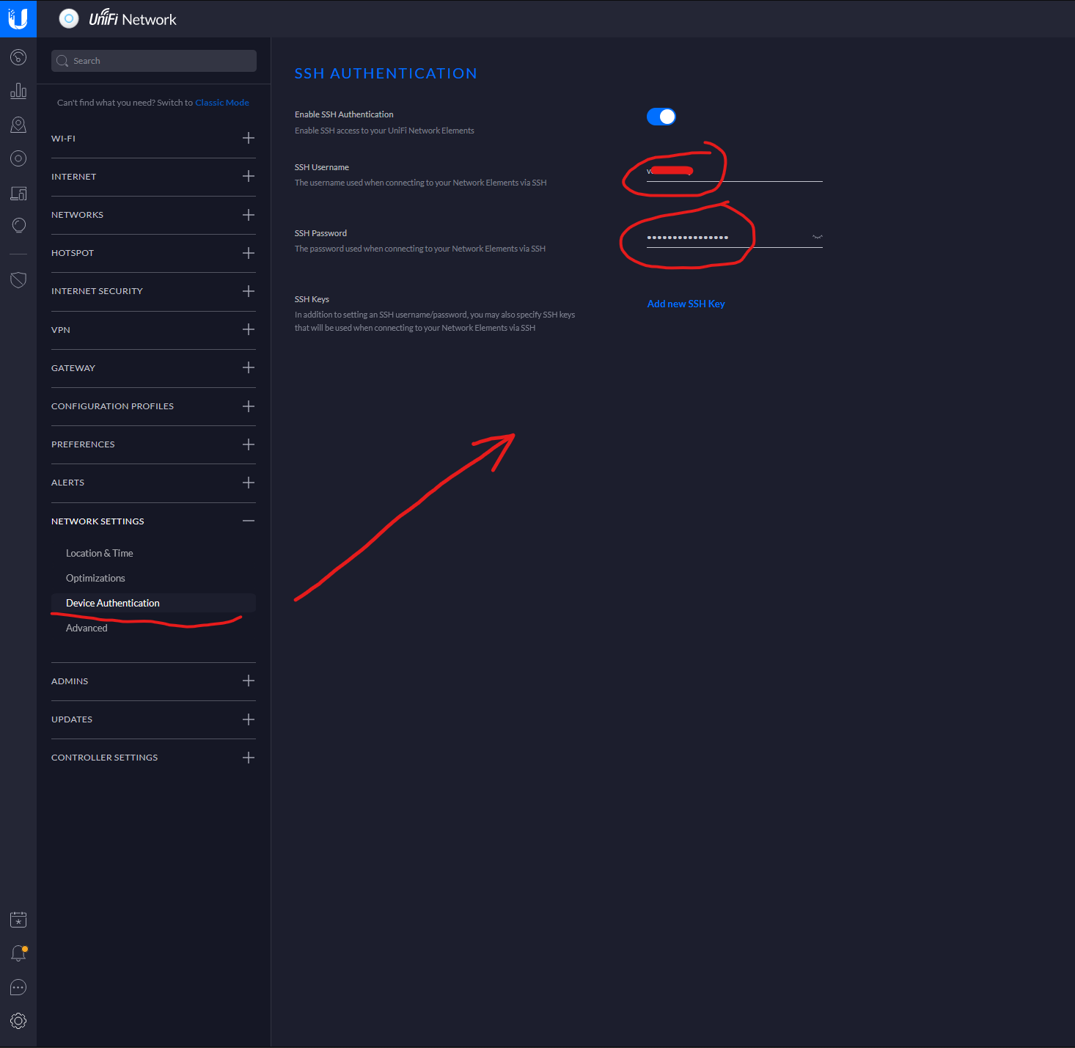The width and height of the screenshot is (1075, 1048).
Task: Reveal SSH password with eye icon
Action: (x=817, y=237)
